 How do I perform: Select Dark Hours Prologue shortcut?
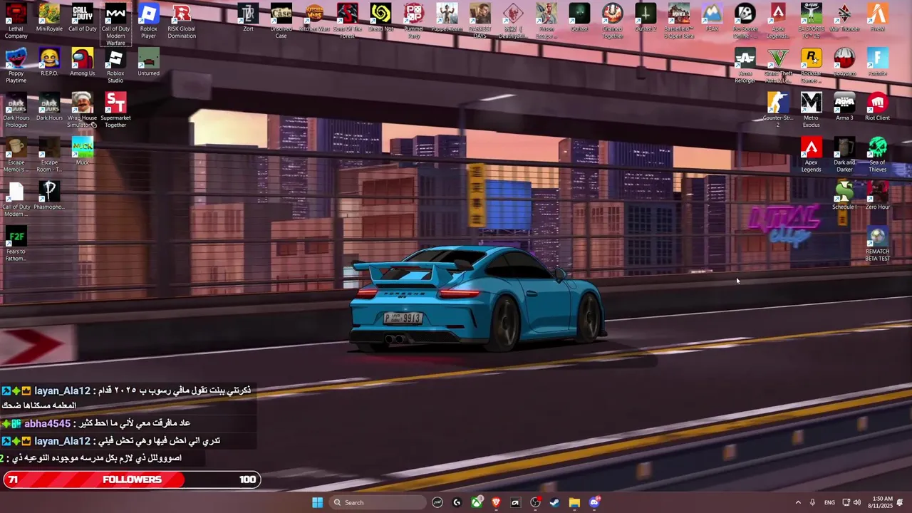(16, 110)
